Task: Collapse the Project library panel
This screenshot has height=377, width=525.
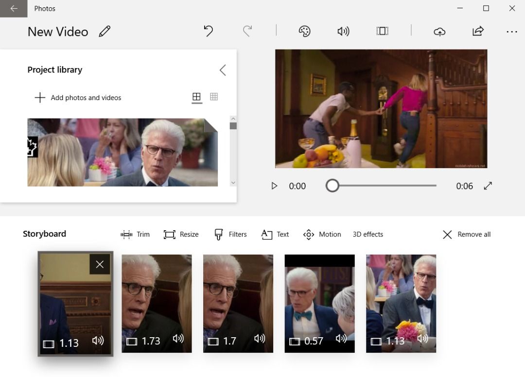Action: click(x=223, y=70)
